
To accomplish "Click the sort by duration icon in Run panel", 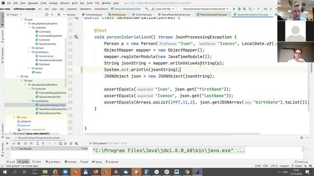I will pos(31,143).
